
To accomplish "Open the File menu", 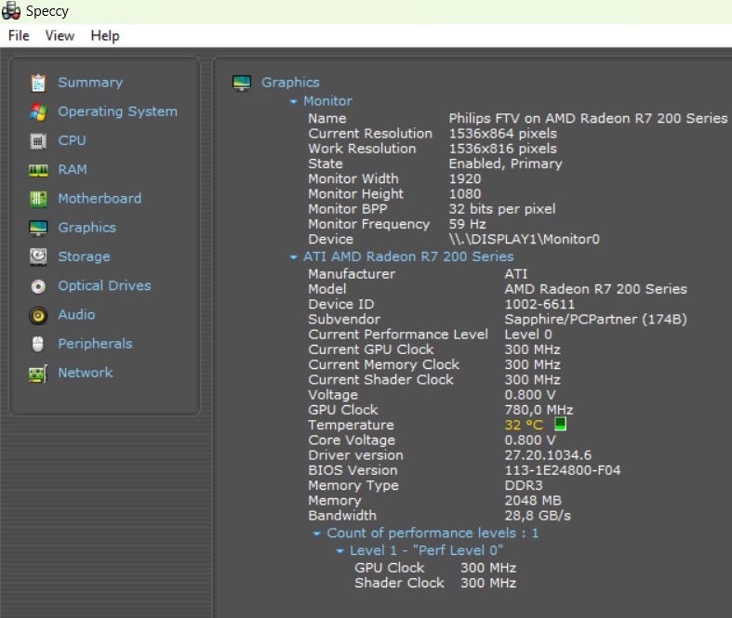I will click(19, 35).
